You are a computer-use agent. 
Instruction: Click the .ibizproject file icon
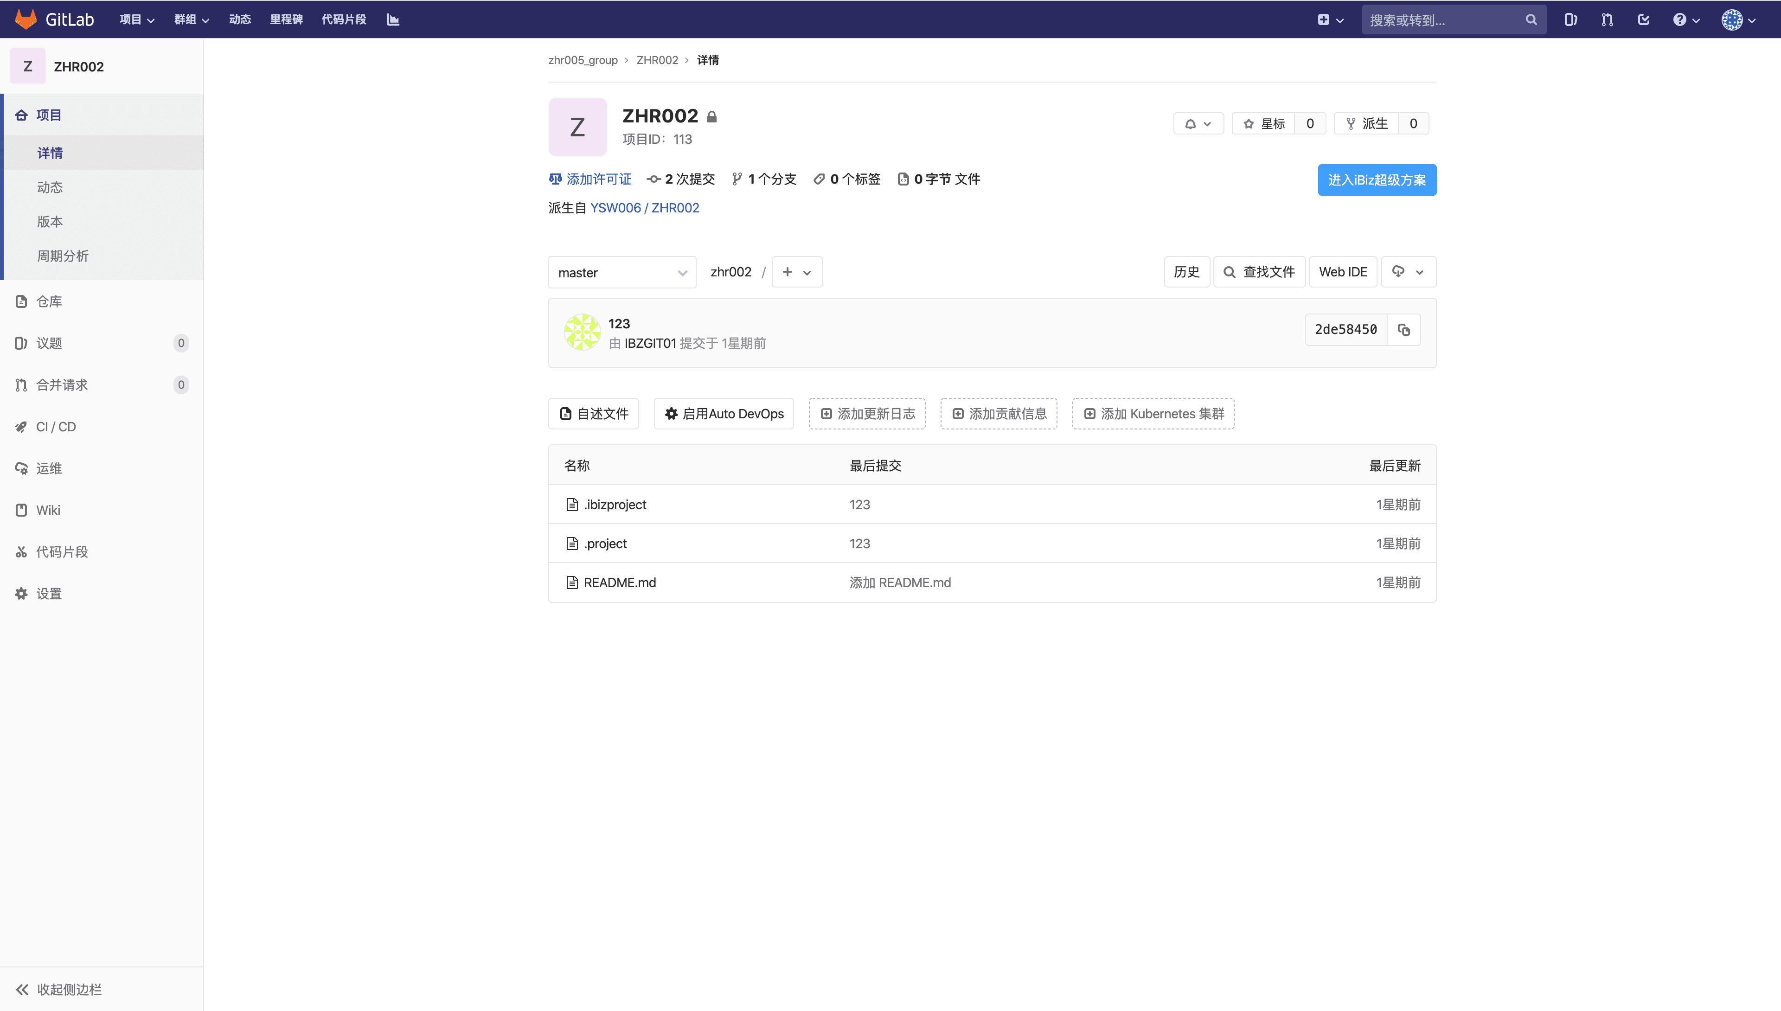click(x=572, y=504)
